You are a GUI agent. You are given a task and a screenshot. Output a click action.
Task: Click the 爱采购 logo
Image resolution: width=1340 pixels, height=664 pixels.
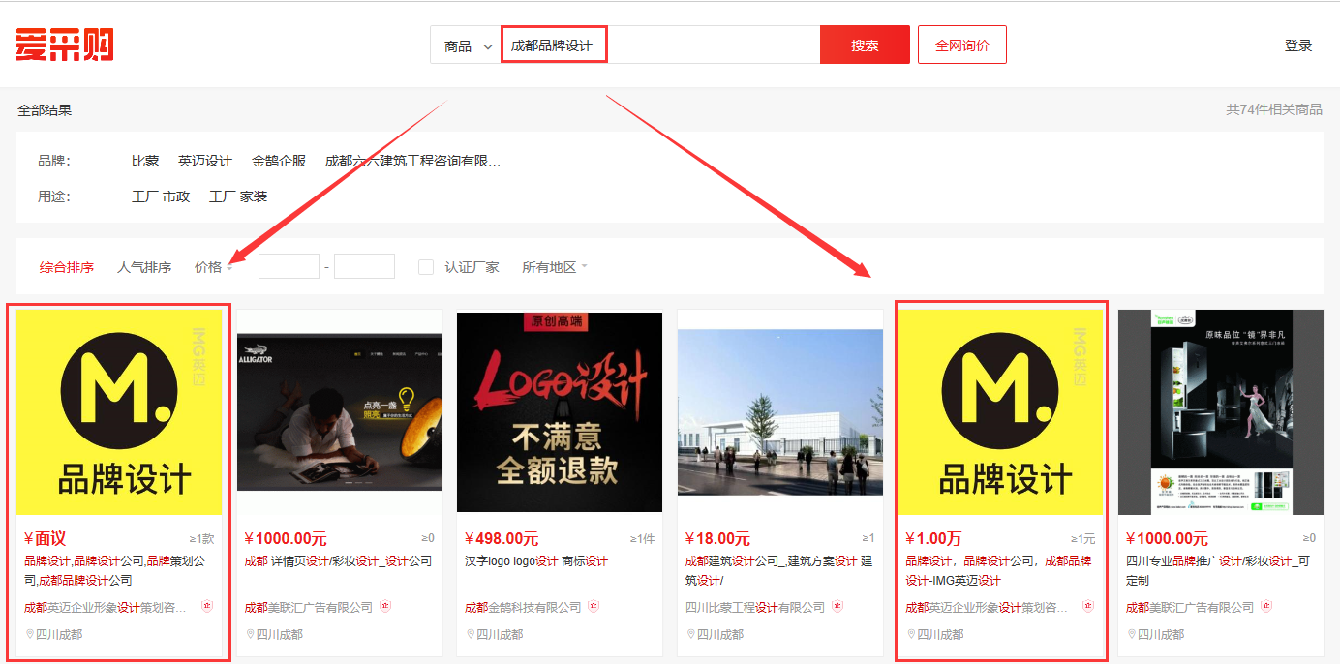[65, 45]
